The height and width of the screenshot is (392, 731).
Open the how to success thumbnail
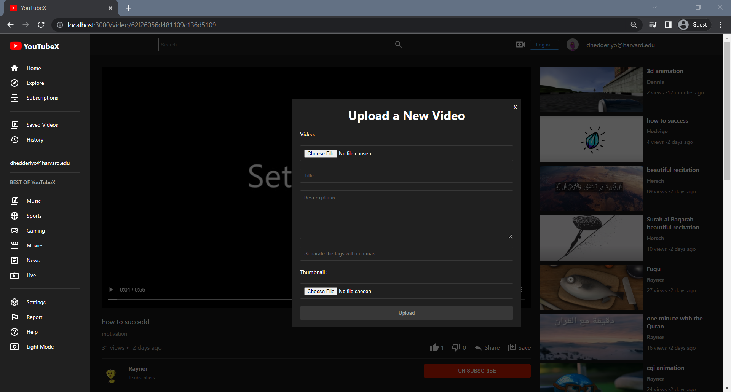(591, 139)
